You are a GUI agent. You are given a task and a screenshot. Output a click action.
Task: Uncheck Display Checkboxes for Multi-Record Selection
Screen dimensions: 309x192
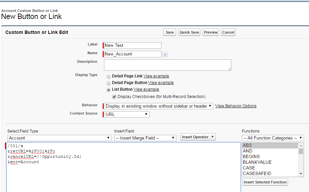coord(114,97)
